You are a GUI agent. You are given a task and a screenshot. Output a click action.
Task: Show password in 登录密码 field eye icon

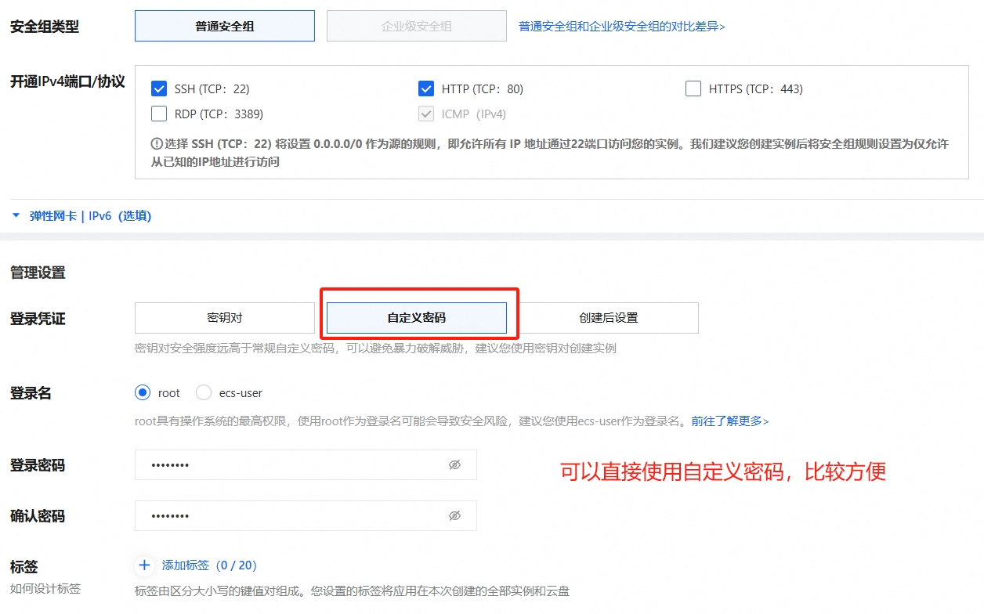[454, 465]
